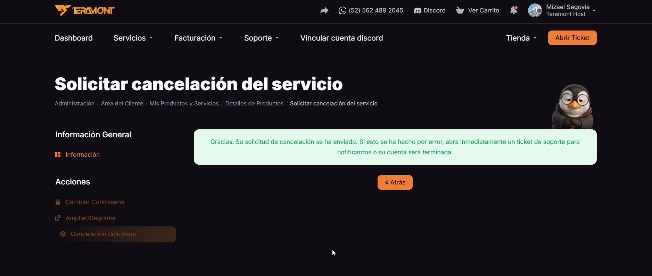Click the Discord logo icon
Viewport: 652px width, 276px height.
[x=418, y=11]
